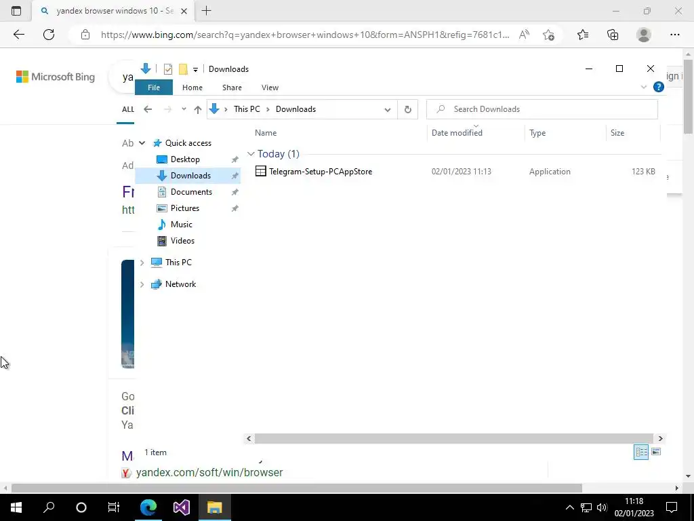The height and width of the screenshot is (521, 694).
Task: Open the File tab in Explorer
Action: coord(154,88)
